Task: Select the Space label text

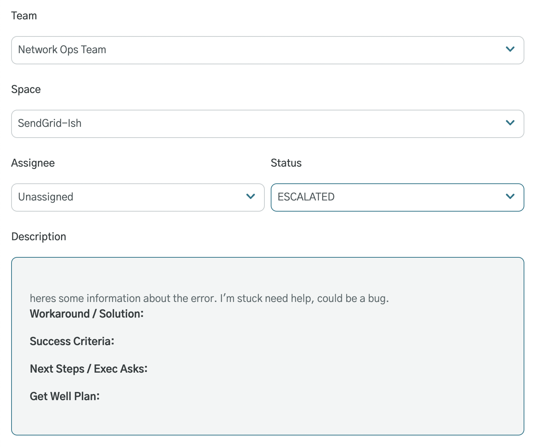Action: pyautogui.click(x=26, y=89)
